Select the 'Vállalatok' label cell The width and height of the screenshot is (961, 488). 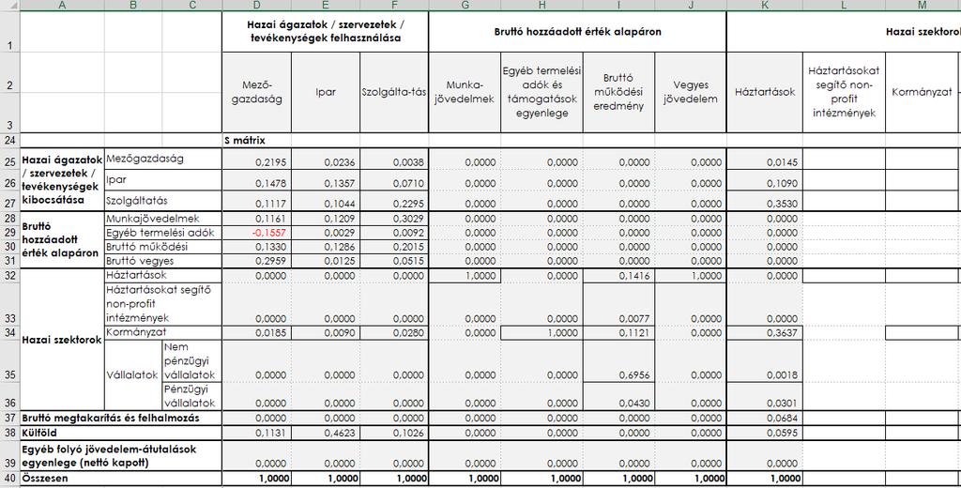(133, 375)
